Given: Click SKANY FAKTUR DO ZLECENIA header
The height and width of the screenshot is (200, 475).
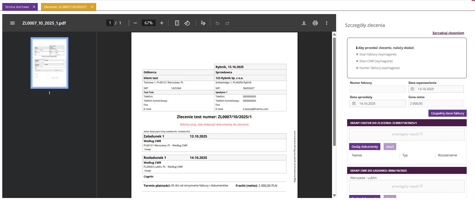Looking at the screenshot, I should click(407, 123).
